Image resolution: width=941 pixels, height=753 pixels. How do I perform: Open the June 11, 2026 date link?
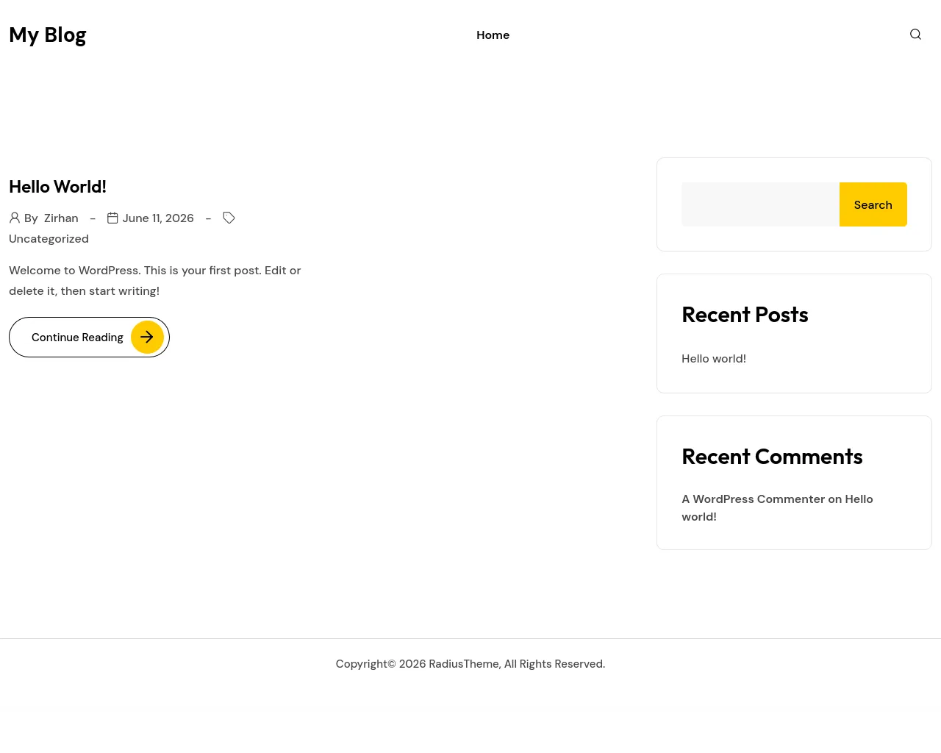(158, 218)
